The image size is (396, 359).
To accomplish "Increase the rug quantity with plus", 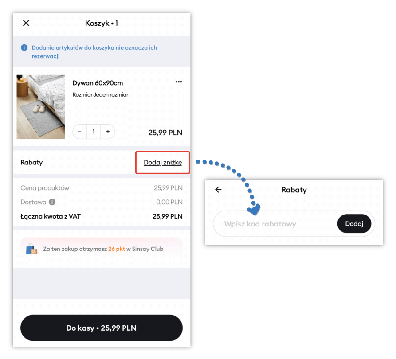I will coord(108,132).
